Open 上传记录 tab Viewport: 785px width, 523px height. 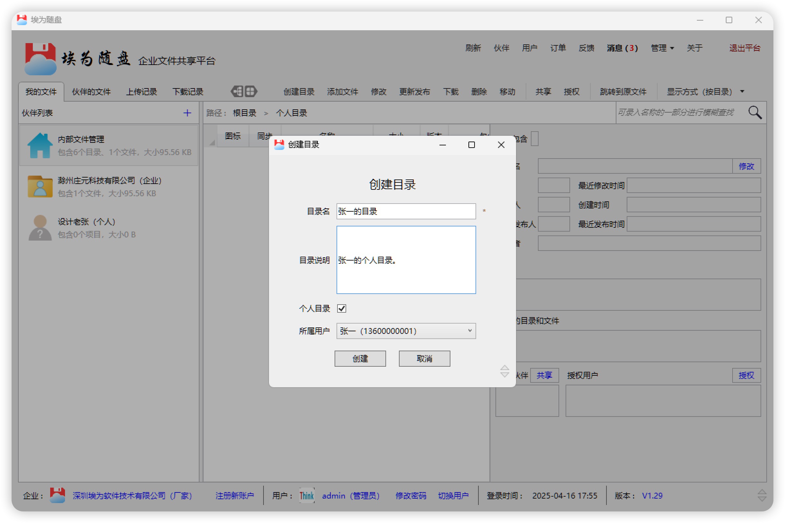point(141,92)
